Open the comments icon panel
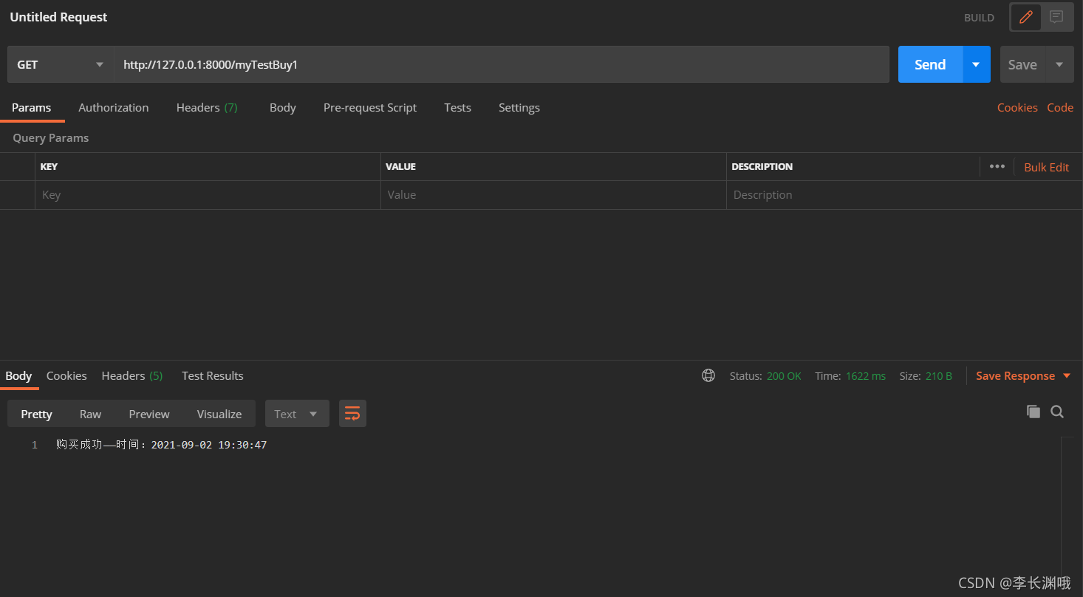This screenshot has width=1083, height=597. coord(1056,17)
